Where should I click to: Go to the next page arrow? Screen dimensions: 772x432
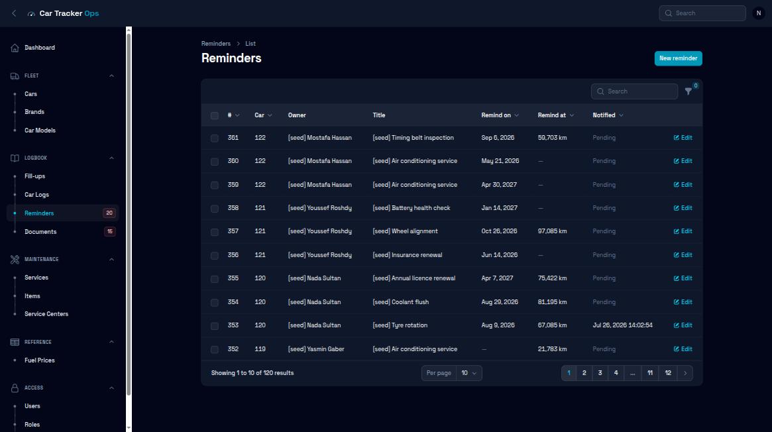point(685,373)
